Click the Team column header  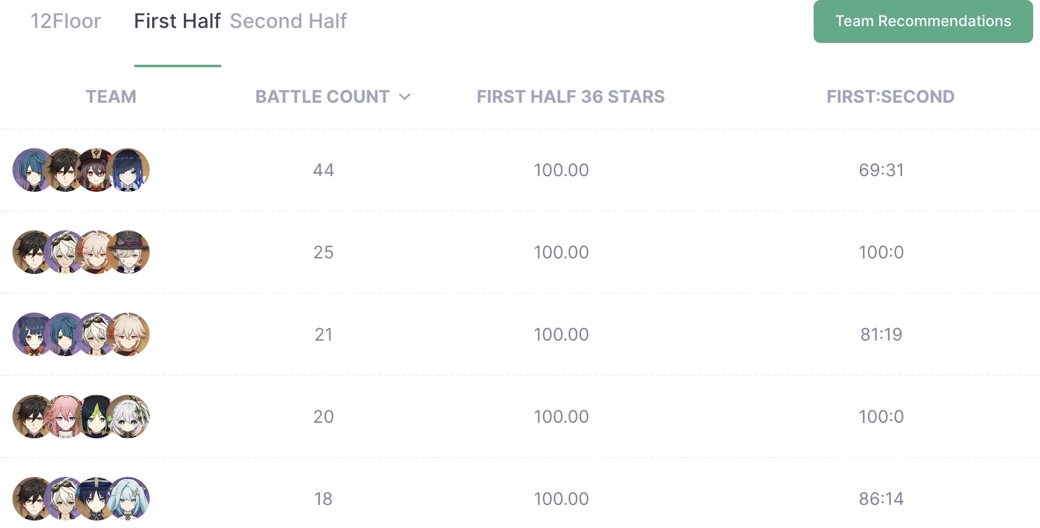click(111, 97)
